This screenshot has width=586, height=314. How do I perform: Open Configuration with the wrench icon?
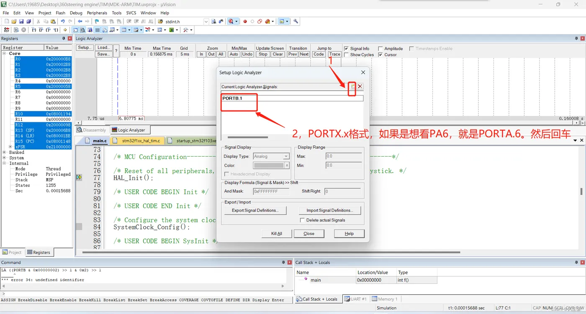tap(296, 21)
